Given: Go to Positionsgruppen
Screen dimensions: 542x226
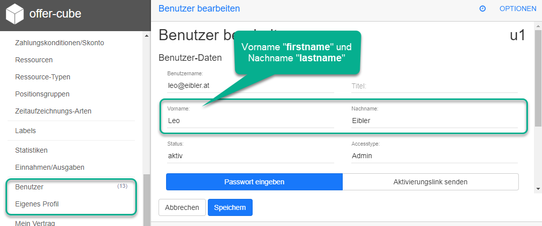Looking at the screenshot, I should point(42,94).
